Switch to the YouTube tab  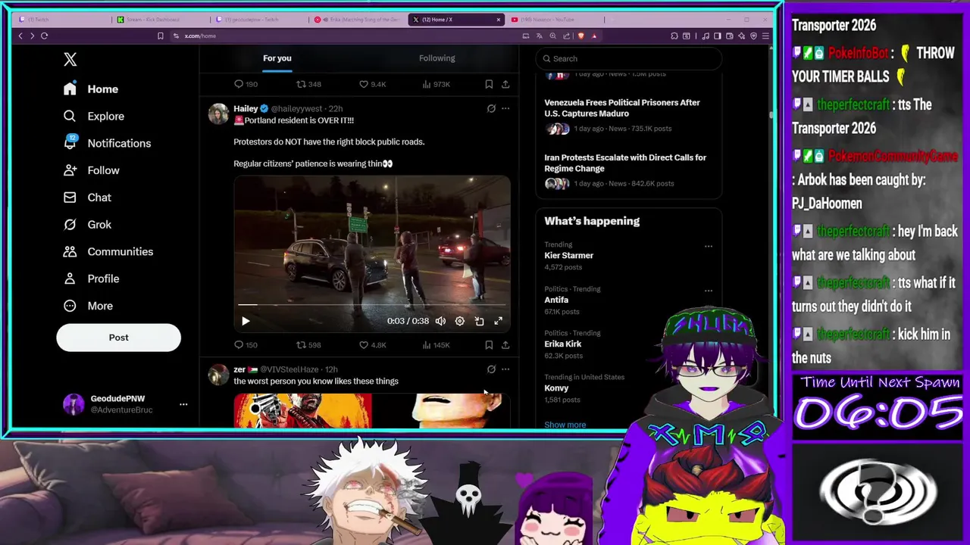pos(549,20)
